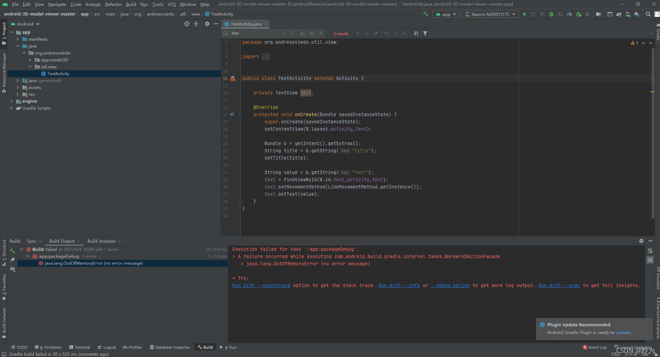Open the Analyze menu
The width and height of the screenshot is (660, 357).
click(x=93, y=4)
